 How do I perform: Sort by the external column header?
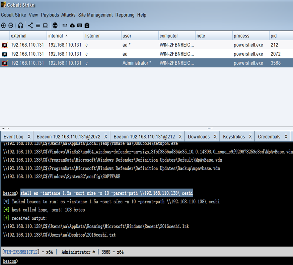28,36
